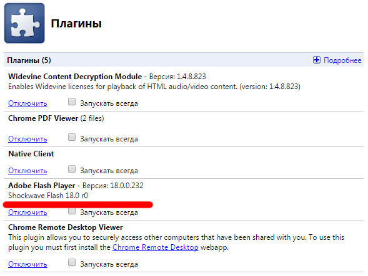The image size is (368, 276).
Task: Check 'Запускать всегда' for Widevine module
Action: (x=72, y=102)
